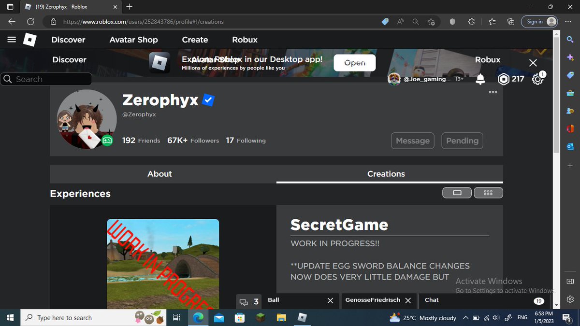Open Edge sidebar Games icon
Screen dimensions: 580x326
tap(570, 111)
